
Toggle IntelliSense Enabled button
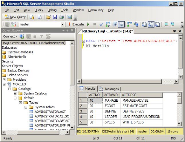click(121, 24)
